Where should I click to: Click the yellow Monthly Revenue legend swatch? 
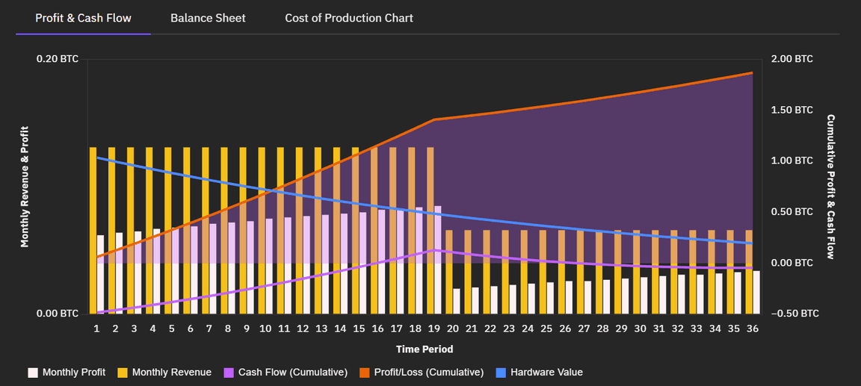123,372
